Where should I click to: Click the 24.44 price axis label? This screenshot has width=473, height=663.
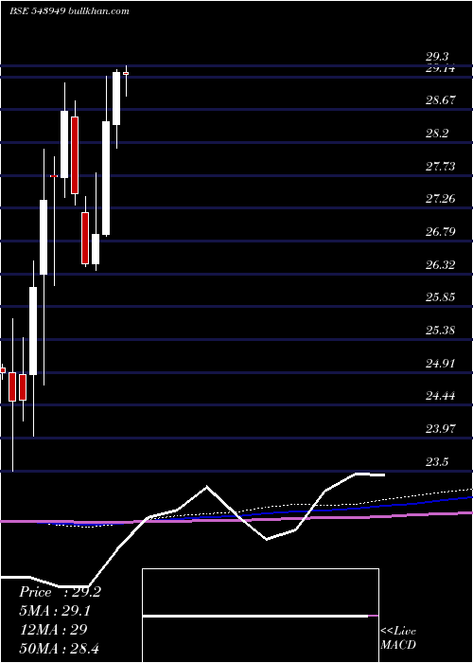441,396
